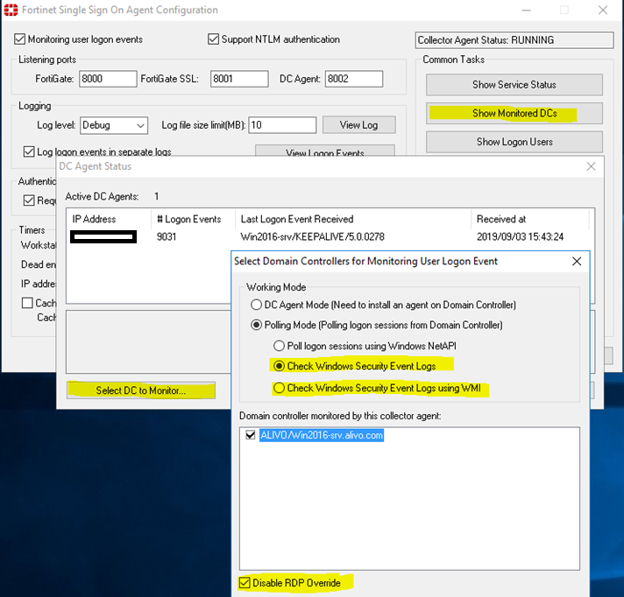Toggle the Cache checkbox under Timers
This screenshot has width=624, height=597.
[27, 303]
